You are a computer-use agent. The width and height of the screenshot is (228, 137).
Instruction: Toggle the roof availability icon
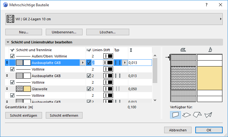197,115
